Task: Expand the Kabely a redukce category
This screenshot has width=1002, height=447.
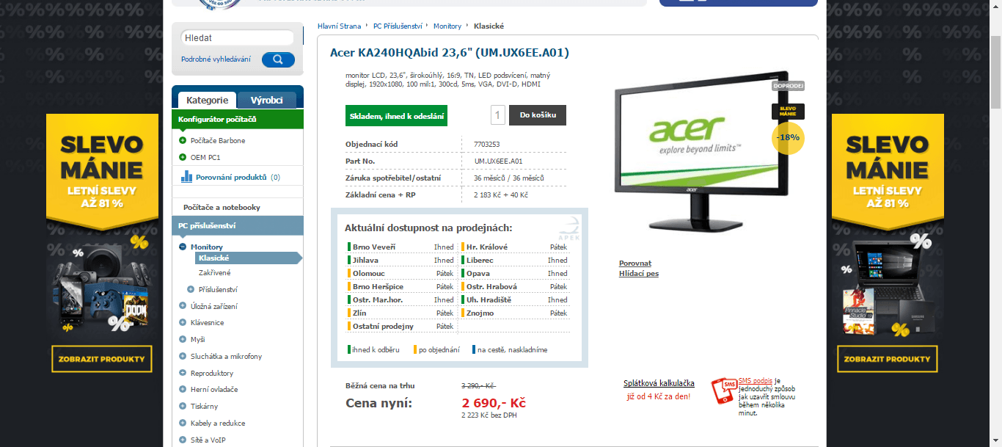Action: pos(183,423)
